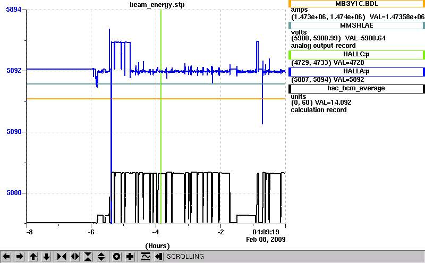Click the auto-scale waveform icon
The height and width of the screenshot is (263, 425).
(146, 257)
